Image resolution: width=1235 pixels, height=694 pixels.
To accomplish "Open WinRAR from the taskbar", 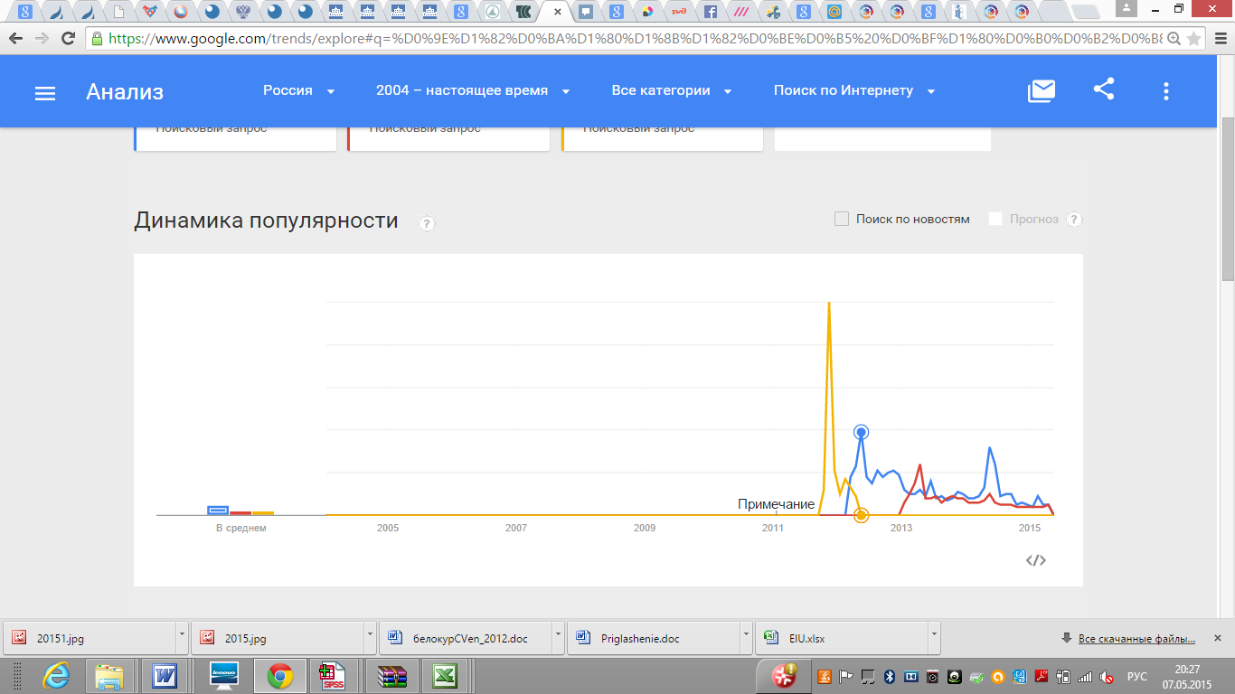I will pyautogui.click(x=391, y=675).
